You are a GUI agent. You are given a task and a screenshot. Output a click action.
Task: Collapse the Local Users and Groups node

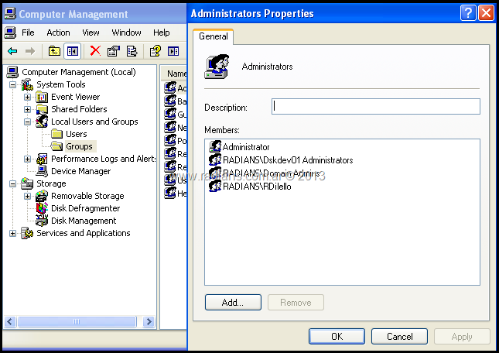[28, 122]
